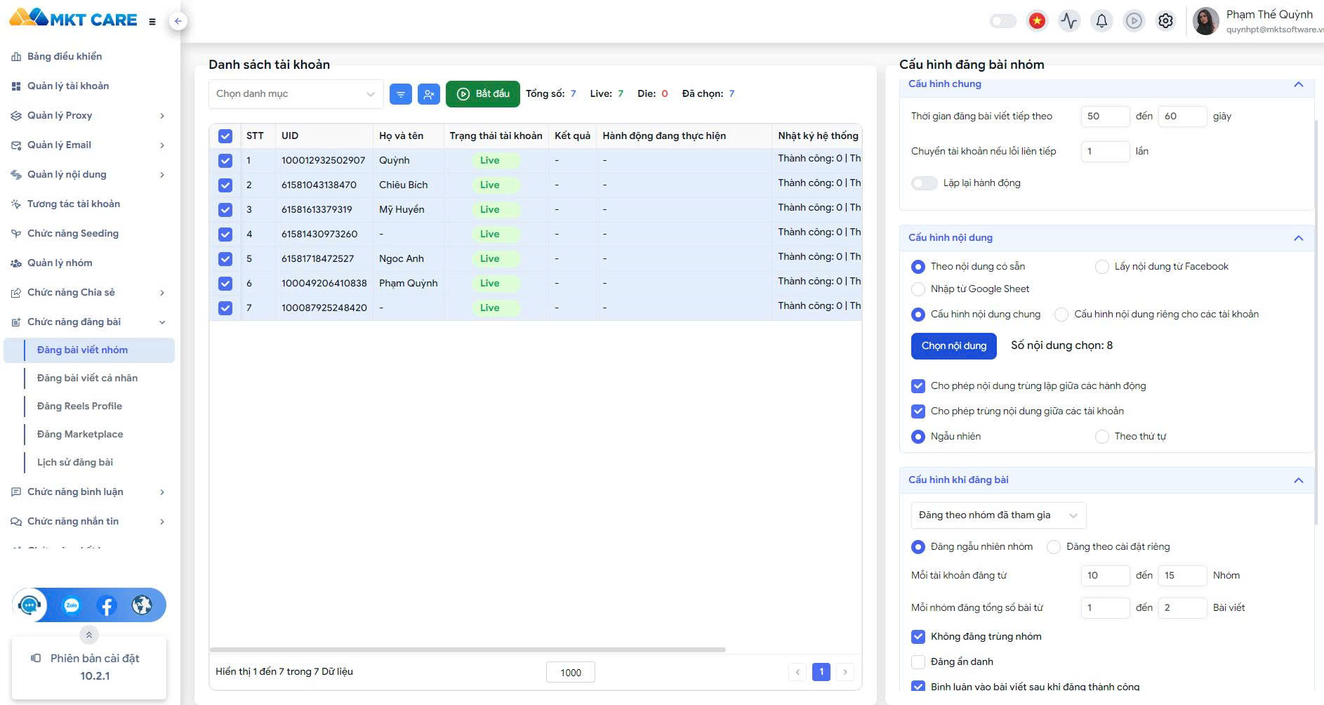Open the Facebook contact icon
The height and width of the screenshot is (705, 1324).
pos(107,605)
